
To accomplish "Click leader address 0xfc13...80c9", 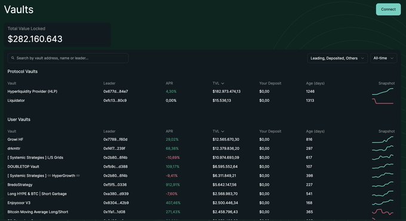I will tap(115, 101).
